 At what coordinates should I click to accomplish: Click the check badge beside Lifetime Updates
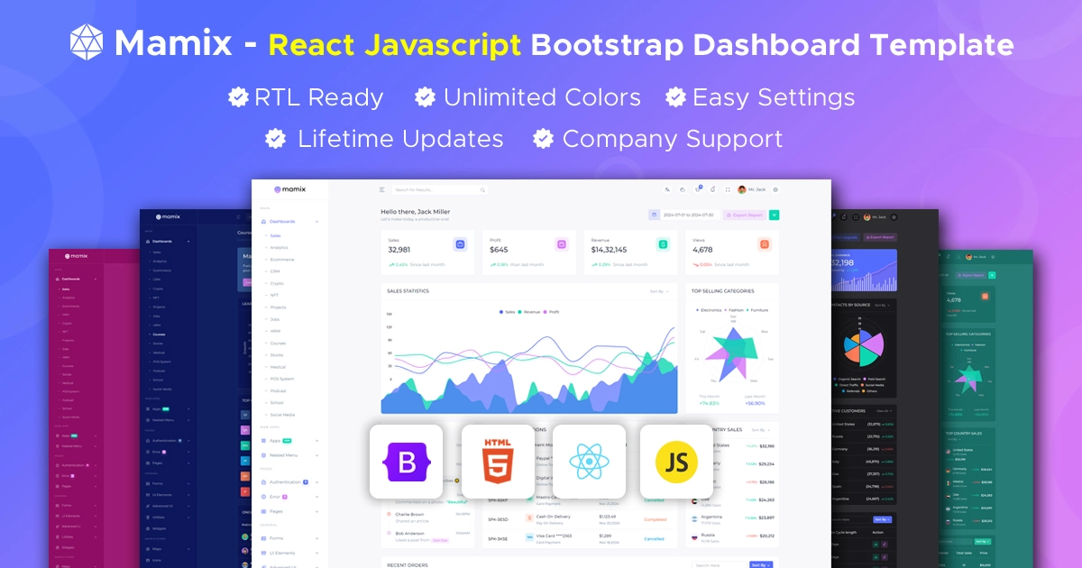(276, 139)
